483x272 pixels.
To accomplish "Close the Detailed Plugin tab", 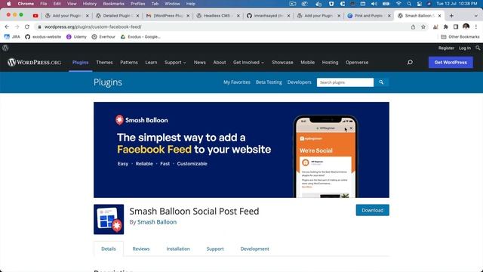I will click(137, 15).
